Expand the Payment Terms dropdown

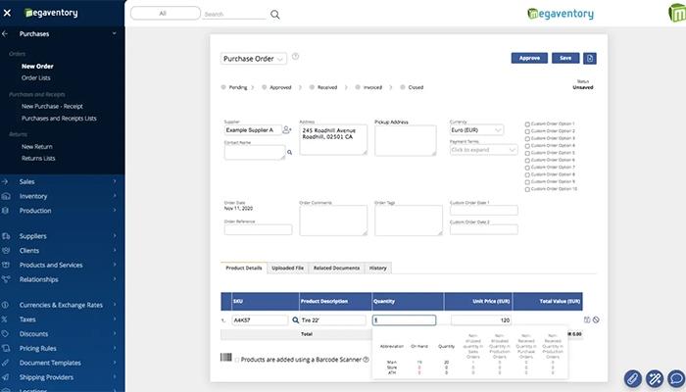pos(483,150)
